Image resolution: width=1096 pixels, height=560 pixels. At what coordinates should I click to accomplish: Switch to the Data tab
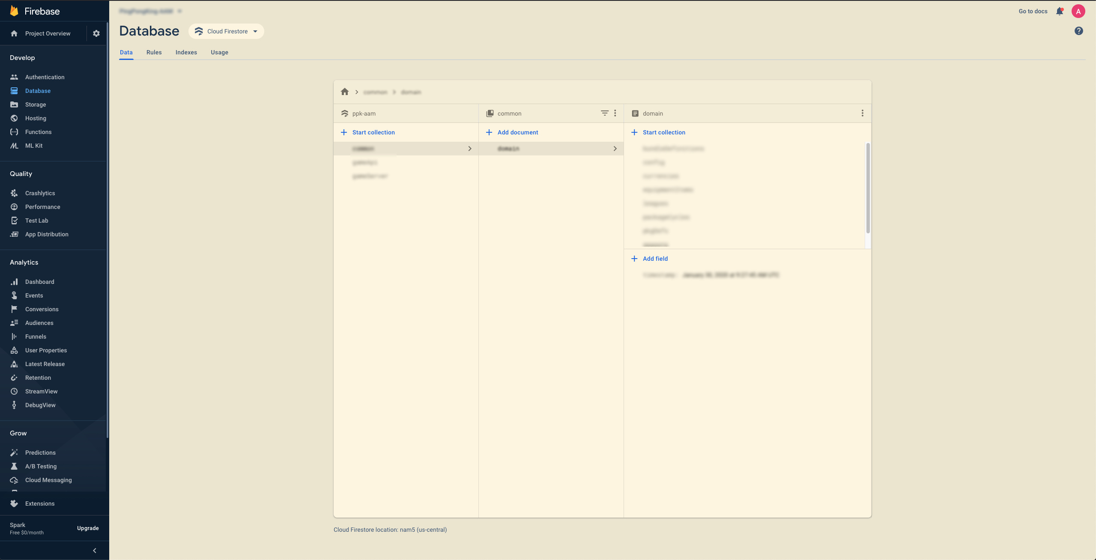[x=126, y=52]
